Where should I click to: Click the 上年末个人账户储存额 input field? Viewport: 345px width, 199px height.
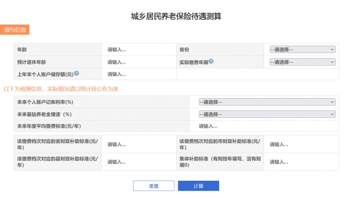coord(138,74)
